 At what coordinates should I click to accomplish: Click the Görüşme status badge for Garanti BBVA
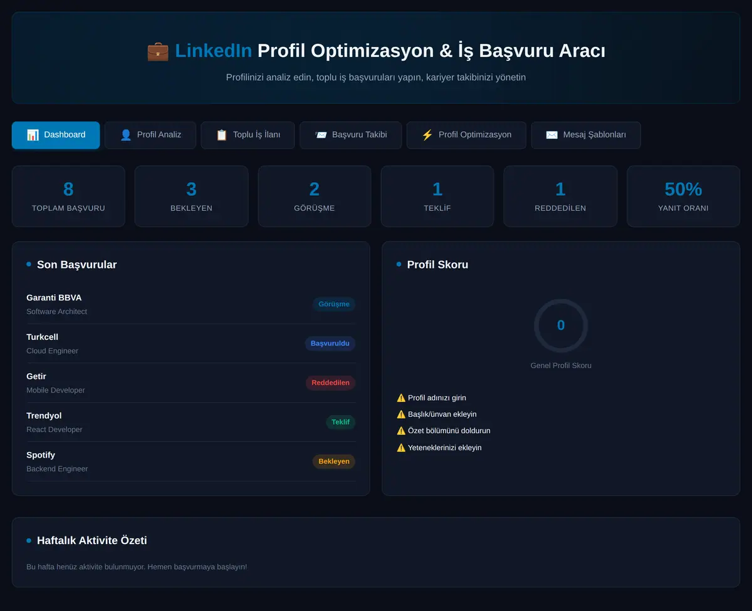pyautogui.click(x=334, y=304)
